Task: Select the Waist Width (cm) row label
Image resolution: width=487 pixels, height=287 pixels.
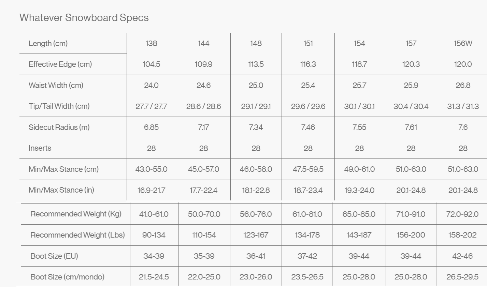Action: pos(56,85)
